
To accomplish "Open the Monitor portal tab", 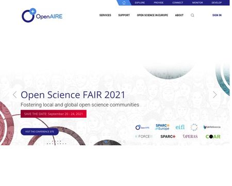I will click(x=197, y=3).
